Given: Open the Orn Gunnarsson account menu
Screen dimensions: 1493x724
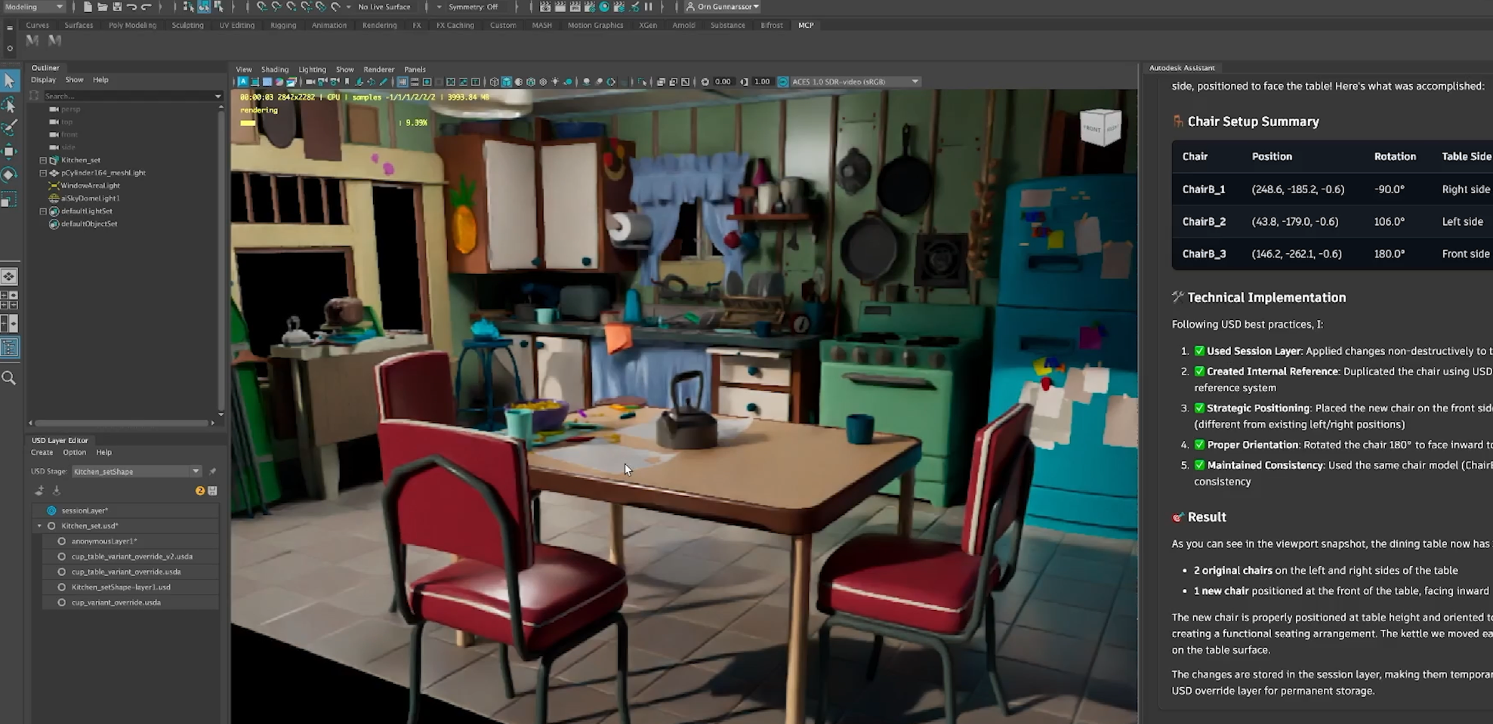Looking at the screenshot, I should (723, 7).
